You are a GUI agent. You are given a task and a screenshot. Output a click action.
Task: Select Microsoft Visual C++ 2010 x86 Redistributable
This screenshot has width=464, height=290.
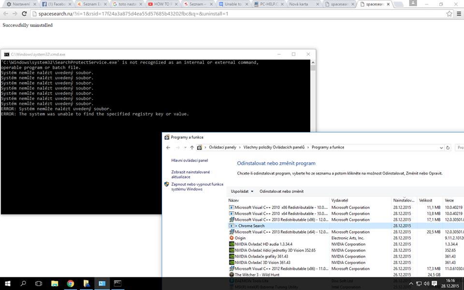pyautogui.click(x=281, y=207)
